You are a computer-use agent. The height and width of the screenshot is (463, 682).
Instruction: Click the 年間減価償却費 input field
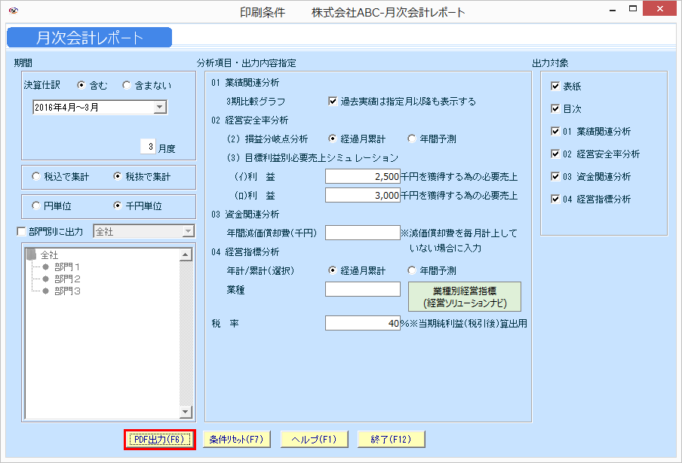(x=362, y=233)
